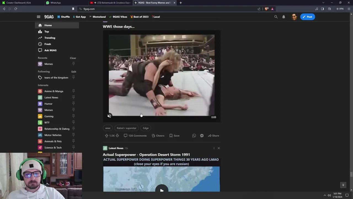353x199 pixels.
Task: Downvote the WWE post
Action: point(117,136)
